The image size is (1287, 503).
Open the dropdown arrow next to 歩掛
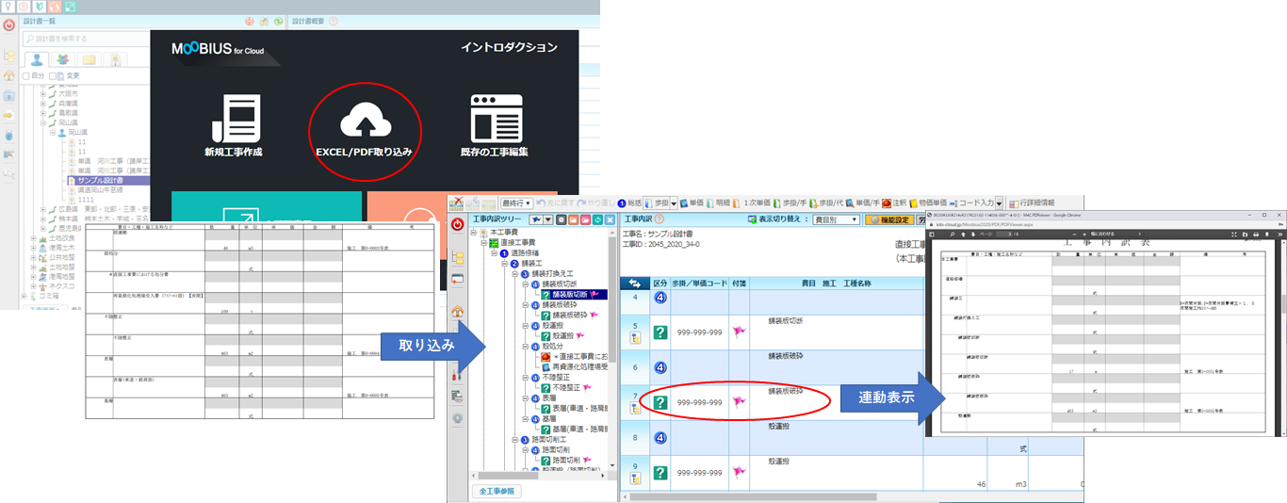coord(674,203)
